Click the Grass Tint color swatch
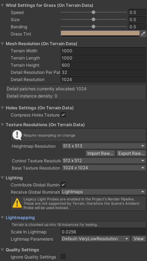The image size is (147, 261). point(100,34)
